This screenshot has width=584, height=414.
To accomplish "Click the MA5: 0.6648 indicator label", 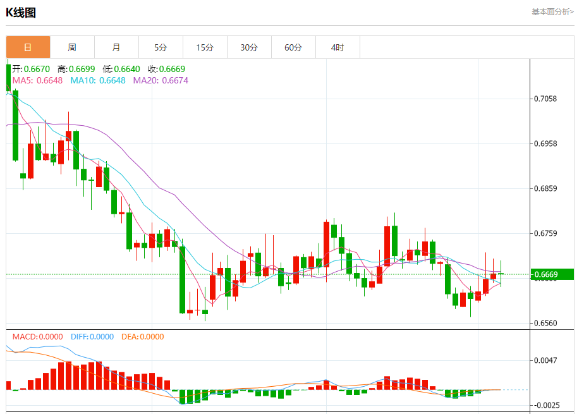I will (38, 80).
